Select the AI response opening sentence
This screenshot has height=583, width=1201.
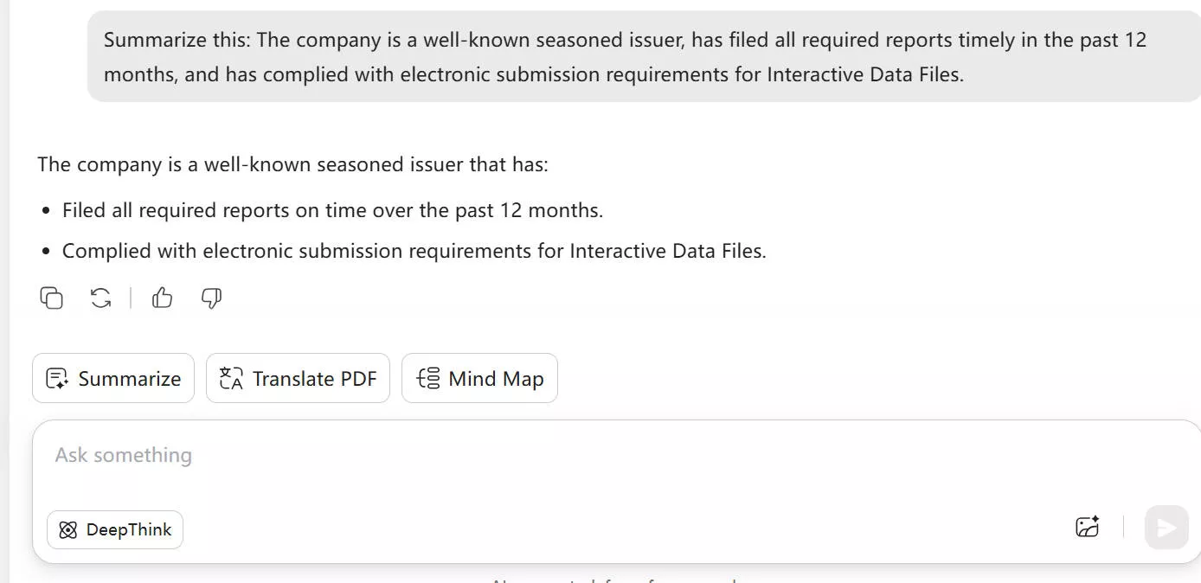(292, 163)
